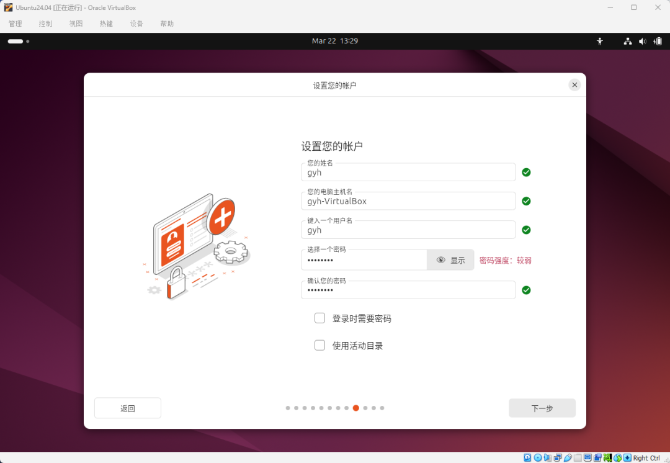This screenshot has width=670, height=463.
Task: Click the USB devices icon in VirtualBox status bar
Action: pyautogui.click(x=569, y=457)
